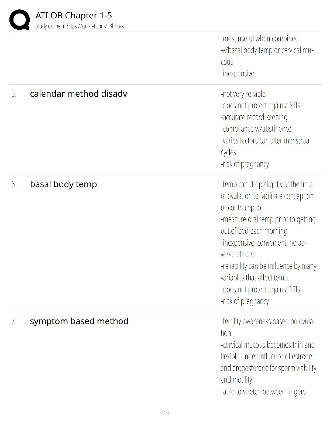The width and height of the screenshot is (330, 427).
Task: Click the ATI OB Chapter 1-5 title
Action: pyautogui.click(x=74, y=15)
